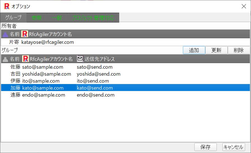
Task: Click owner account katayose@rfcagiler.com
Action: [x=48, y=42]
